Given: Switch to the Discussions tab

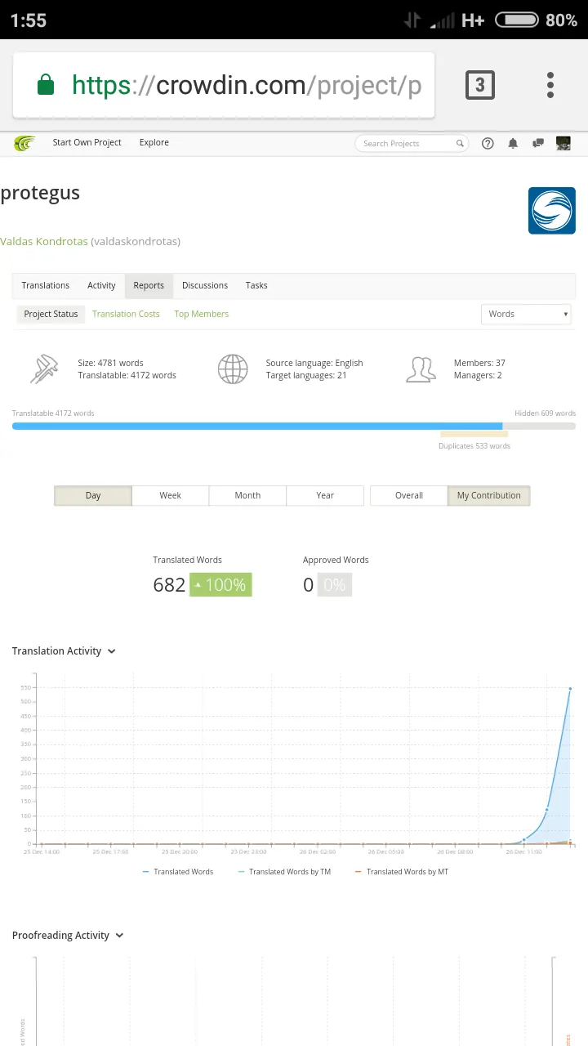Looking at the screenshot, I should point(205,285).
